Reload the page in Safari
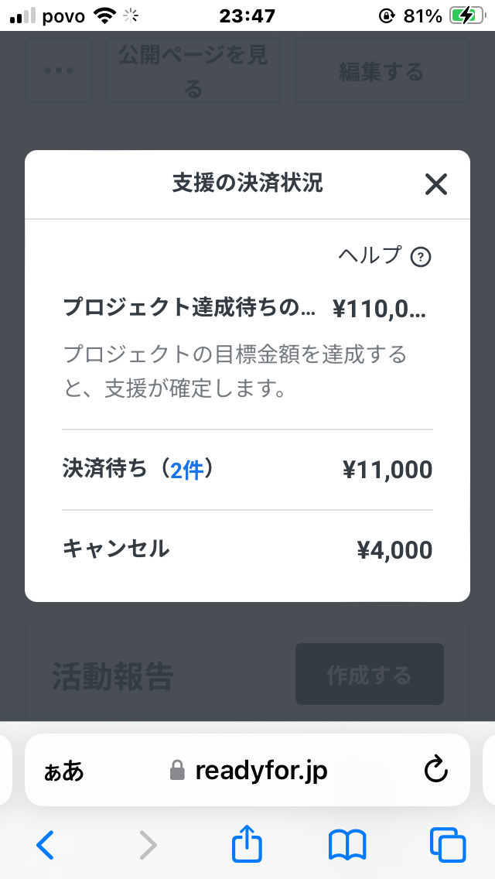This screenshot has width=495, height=879. coord(437,770)
